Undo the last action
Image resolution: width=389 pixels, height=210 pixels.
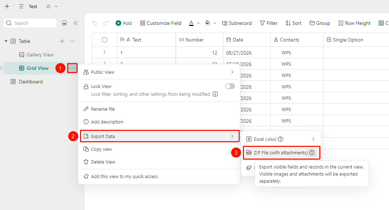[x=95, y=23]
